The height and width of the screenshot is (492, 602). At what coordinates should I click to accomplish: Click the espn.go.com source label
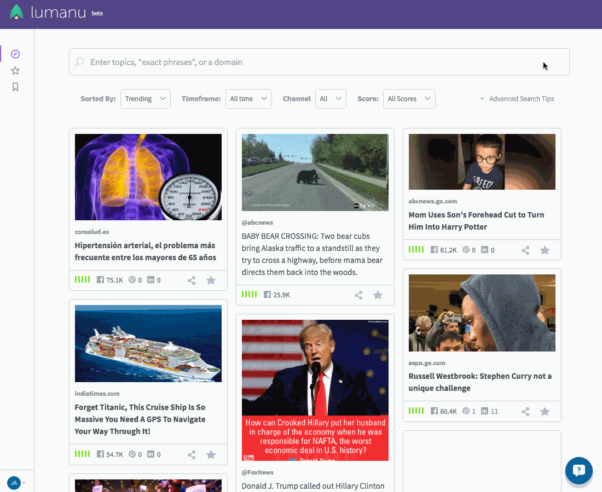[427, 363]
